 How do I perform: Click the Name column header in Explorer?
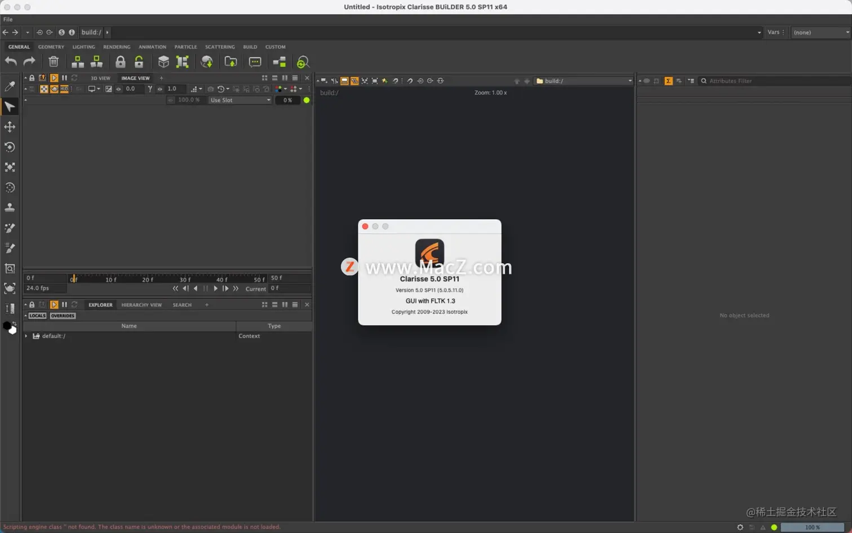(129, 326)
